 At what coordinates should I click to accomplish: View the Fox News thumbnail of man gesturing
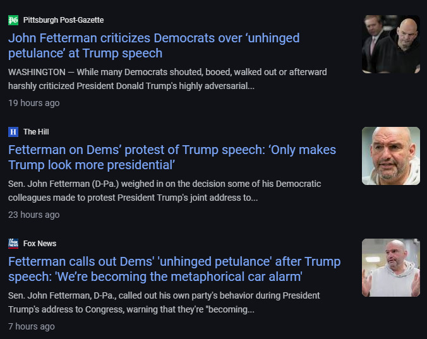click(391, 268)
